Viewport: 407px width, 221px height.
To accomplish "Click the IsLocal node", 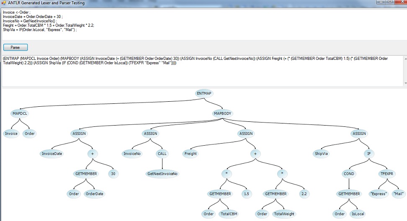I will [358, 214].
